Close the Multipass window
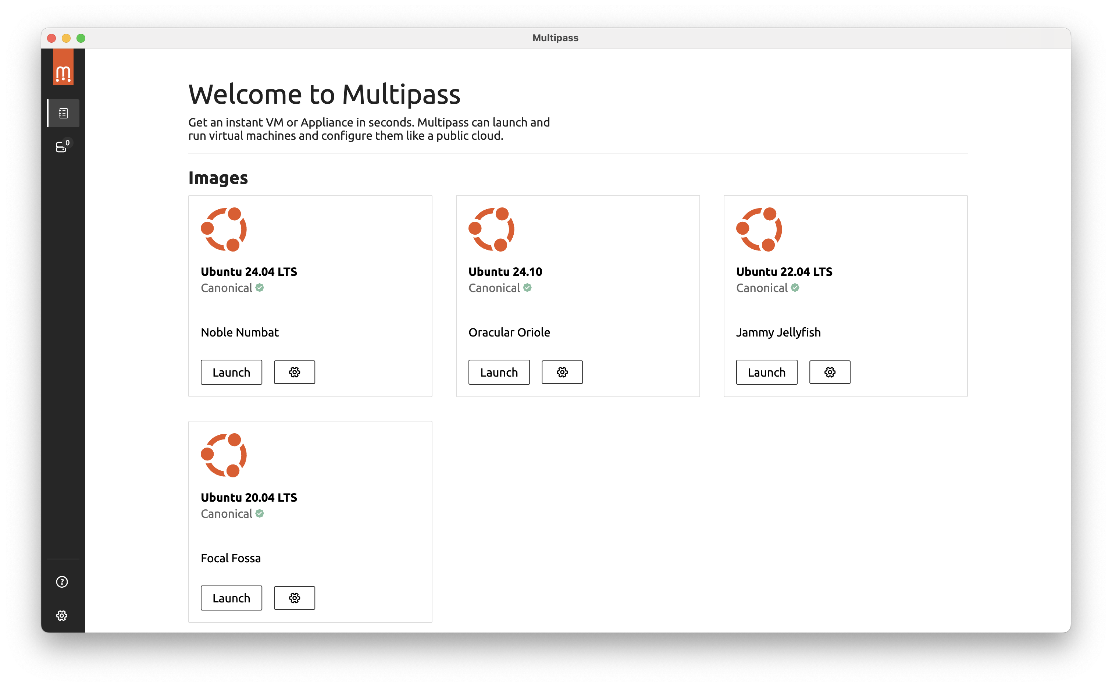The image size is (1112, 687). point(51,38)
